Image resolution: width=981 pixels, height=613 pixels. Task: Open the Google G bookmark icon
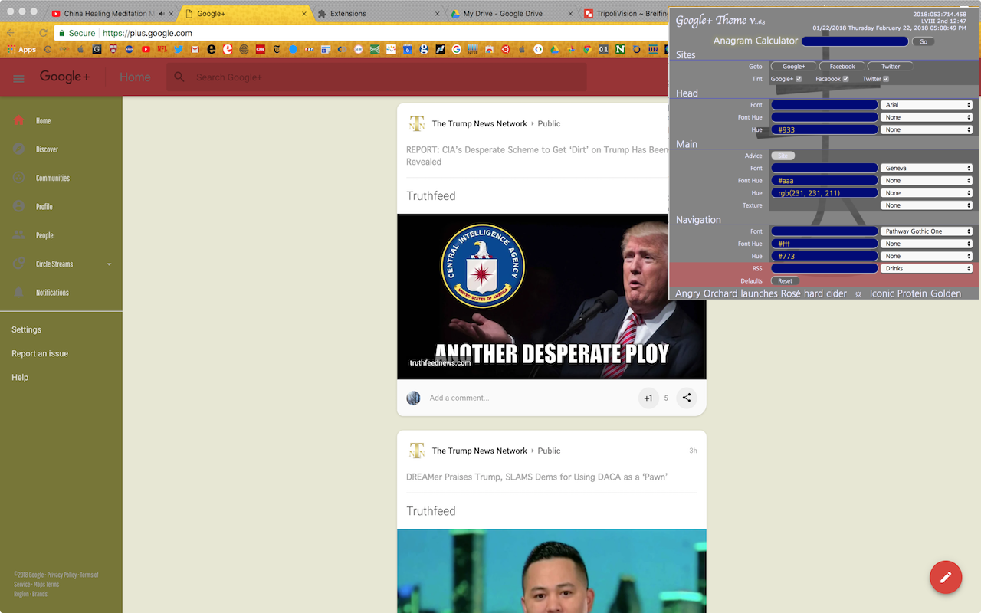click(456, 49)
